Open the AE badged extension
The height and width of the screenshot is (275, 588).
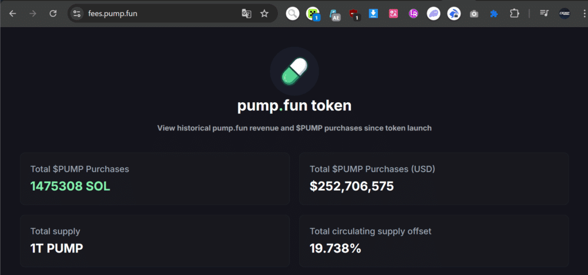(x=335, y=14)
